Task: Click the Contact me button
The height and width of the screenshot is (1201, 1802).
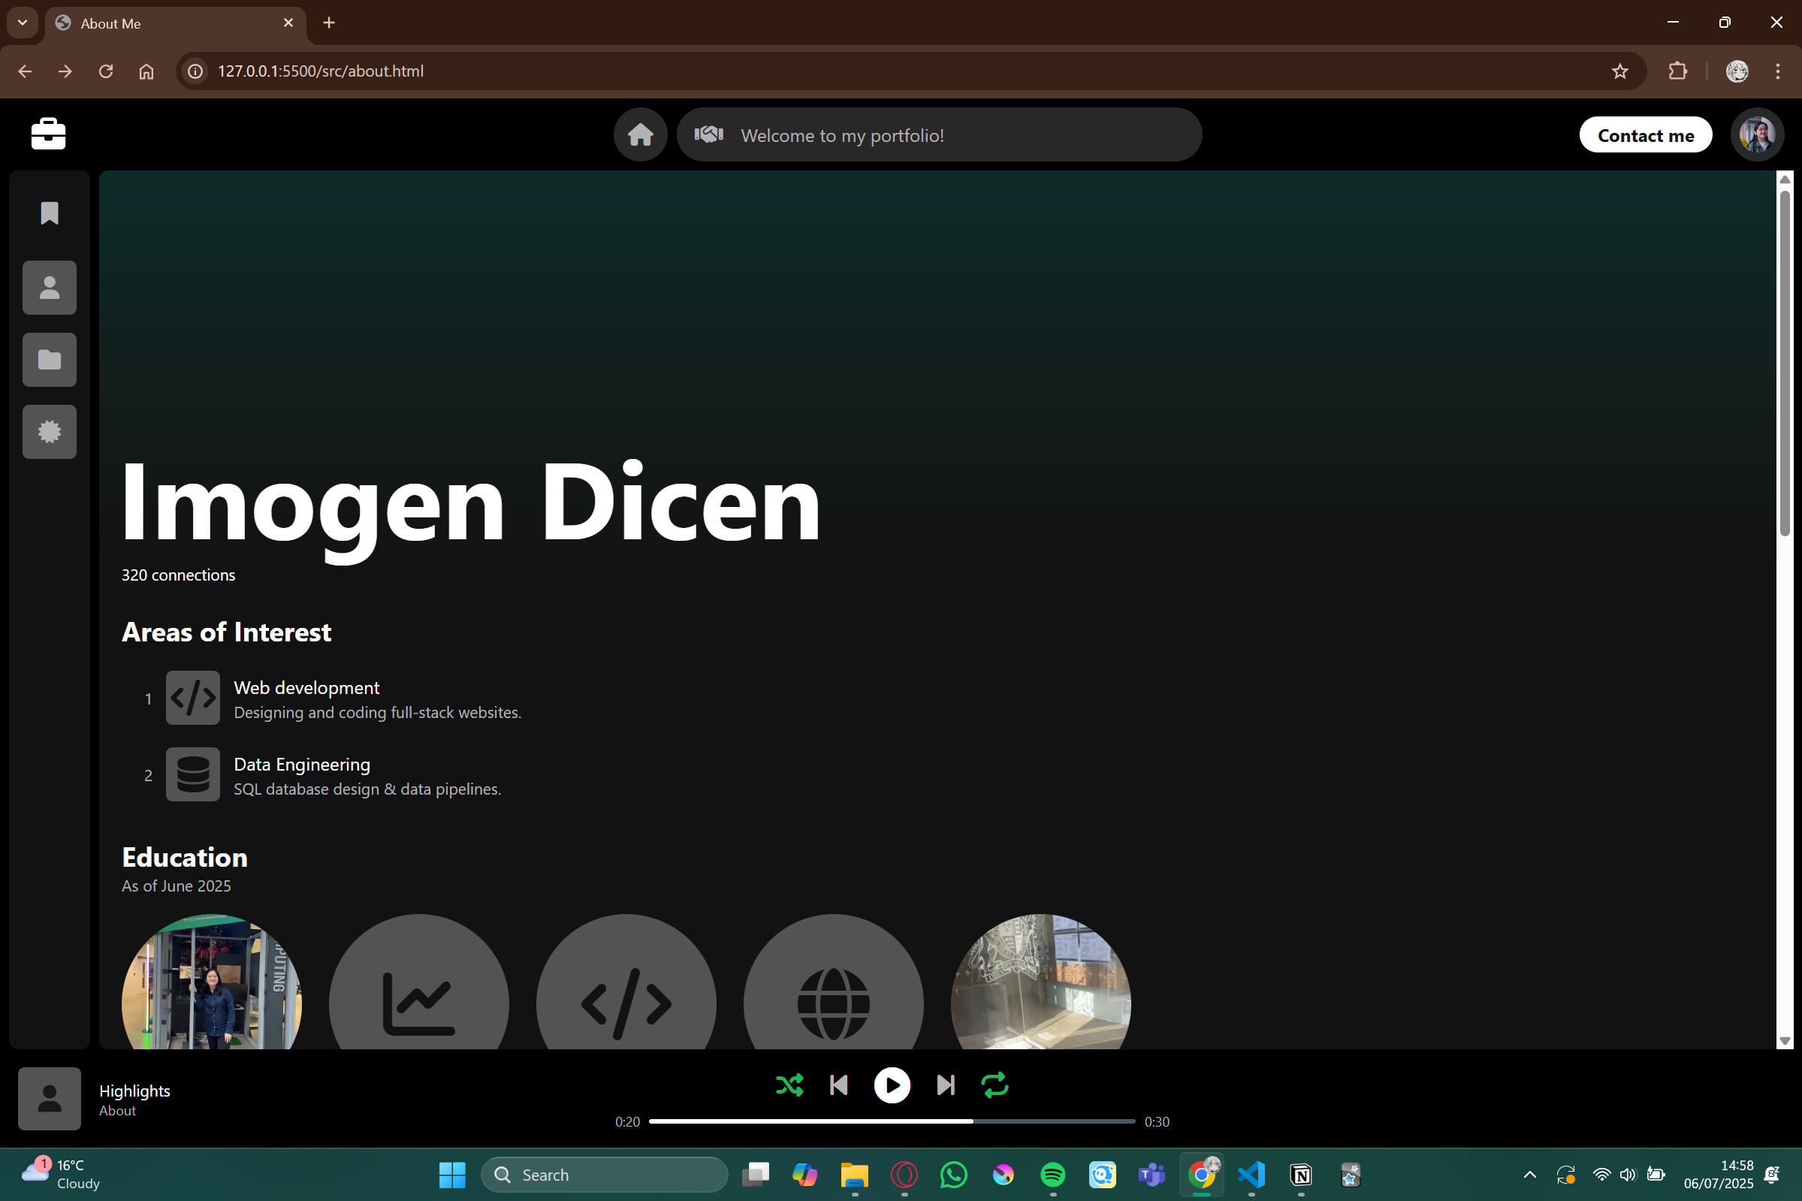Action: tap(1645, 134)
